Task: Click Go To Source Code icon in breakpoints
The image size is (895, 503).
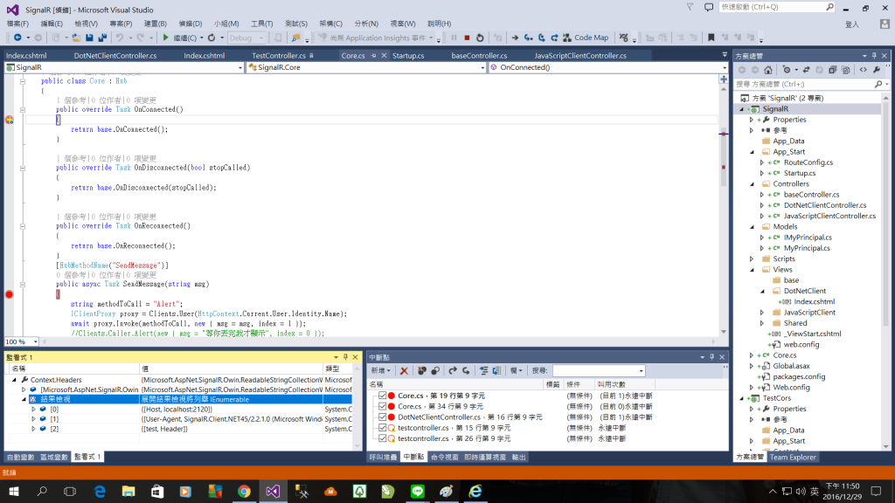Action: coord(484,370)
